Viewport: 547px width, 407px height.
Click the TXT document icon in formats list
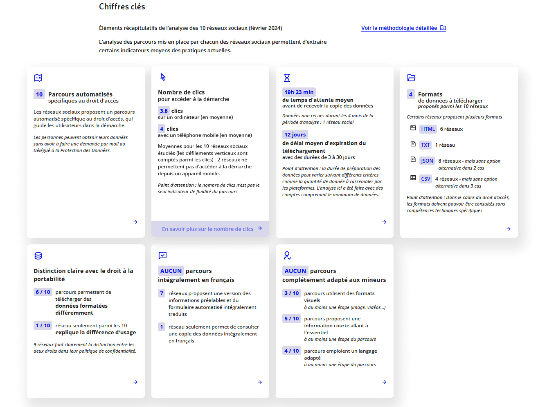click(x=413, y=144)
